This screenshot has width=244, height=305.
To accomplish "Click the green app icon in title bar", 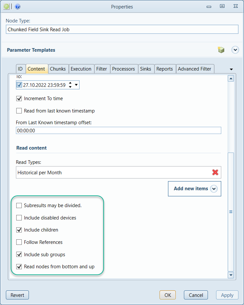I will click(x=6, y=7).
